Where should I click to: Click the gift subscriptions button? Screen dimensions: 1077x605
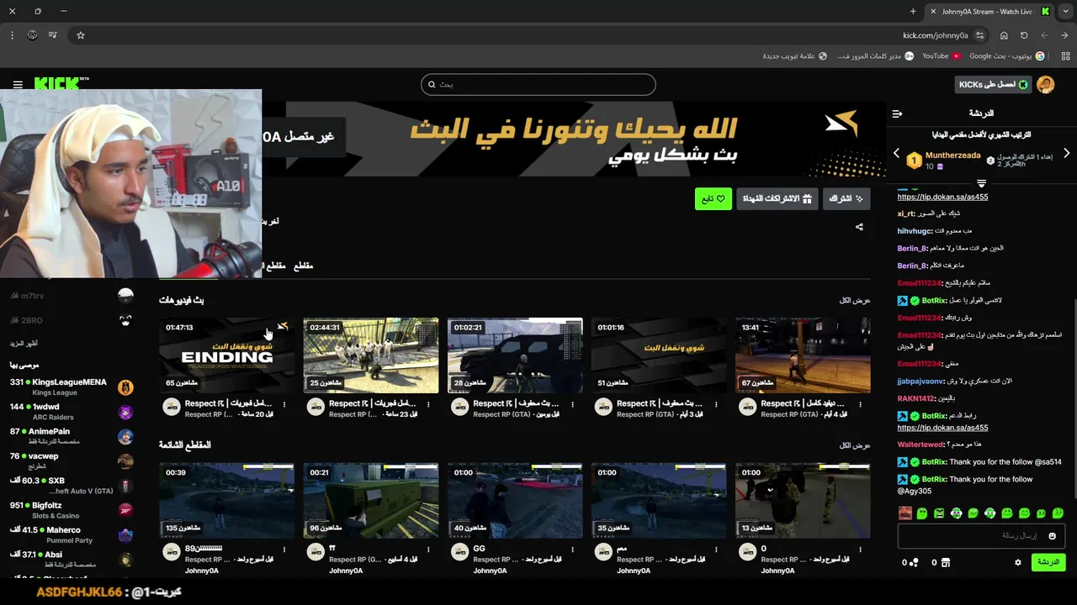(777, 198)
